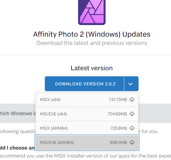The height and width of the screenshot is (160, 171).
Task: Click the cloud download icon beside 731.73MB
Action: [x=132, y=100]
